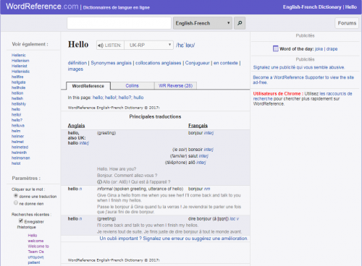Image resolution: width=362 pixels, height=266 pixels.
Task: Switch to the Collins tab
Action: (132, 85)
